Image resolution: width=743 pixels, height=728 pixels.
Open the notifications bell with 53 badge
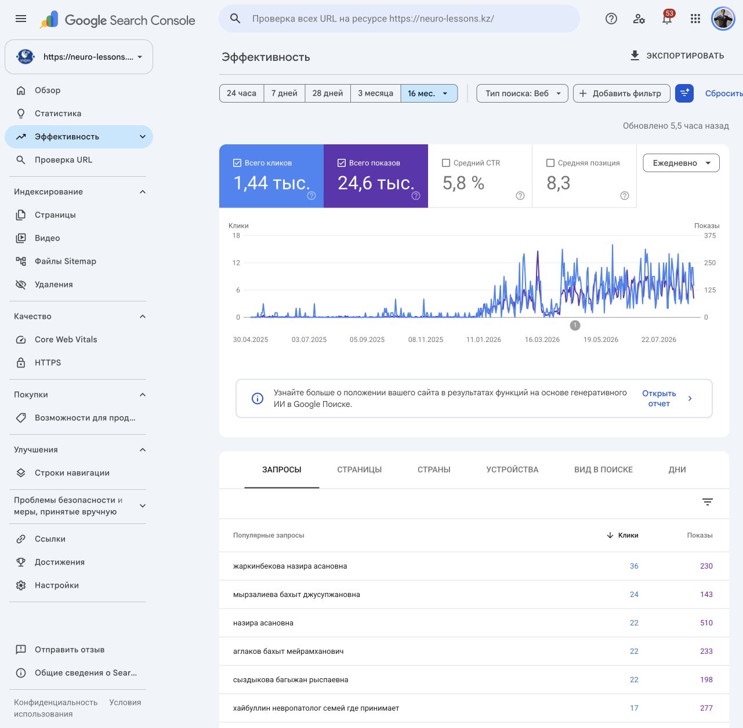[667, 18]
